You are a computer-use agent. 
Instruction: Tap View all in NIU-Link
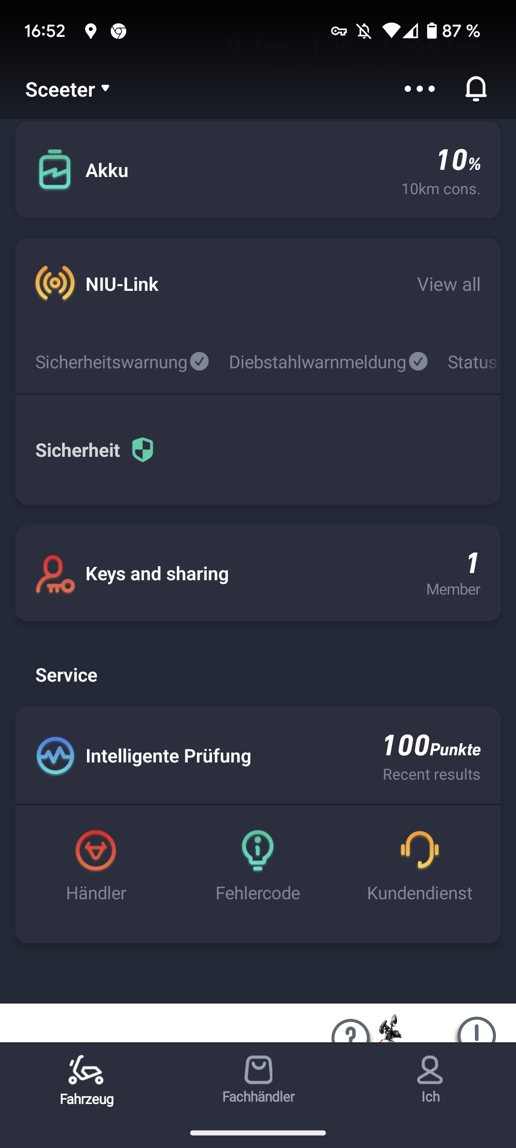coord(449,284)
